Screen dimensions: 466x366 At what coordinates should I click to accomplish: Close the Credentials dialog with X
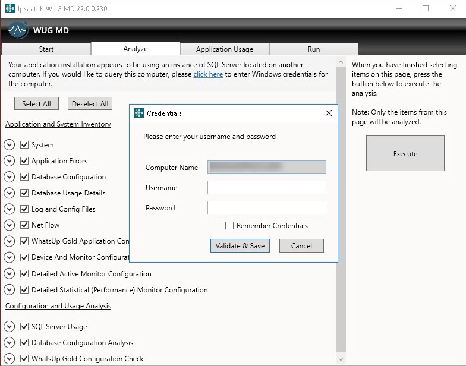pos(329,113)
